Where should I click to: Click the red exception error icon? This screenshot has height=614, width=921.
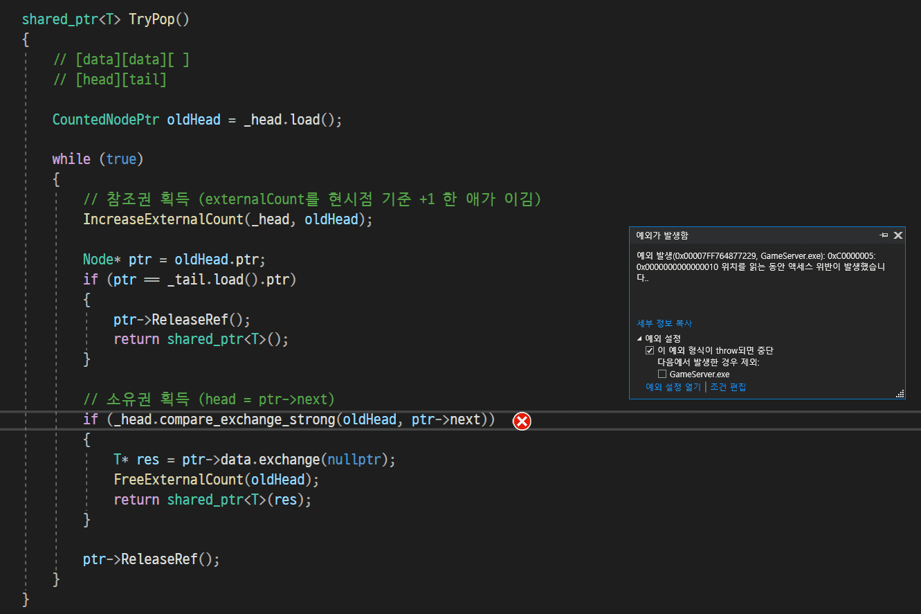(522, 420)
